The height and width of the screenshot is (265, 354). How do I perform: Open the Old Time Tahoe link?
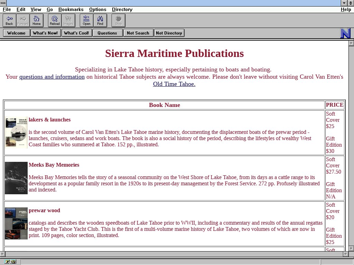pyautogui.click(x=174, y=84)
